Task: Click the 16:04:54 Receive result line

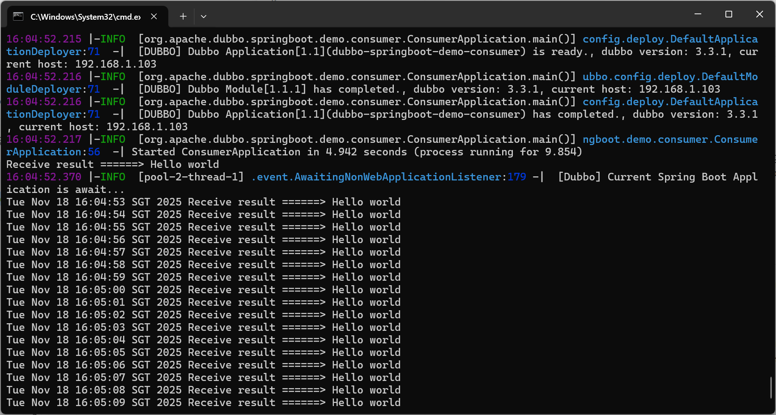Action: pos(204,214)
